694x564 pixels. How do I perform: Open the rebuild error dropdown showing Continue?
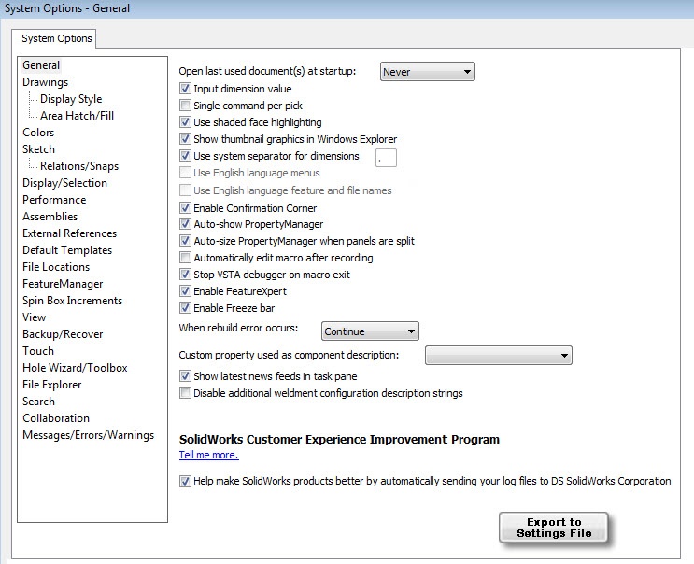[370, 331]
